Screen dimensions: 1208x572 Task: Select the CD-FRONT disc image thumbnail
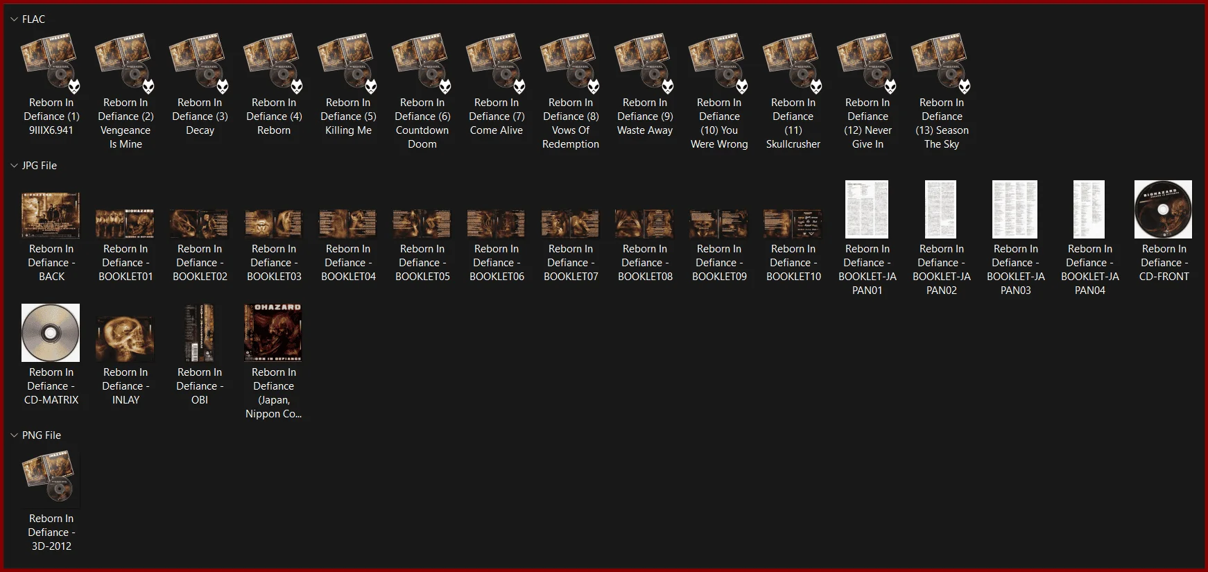[x=1164, y=209]
